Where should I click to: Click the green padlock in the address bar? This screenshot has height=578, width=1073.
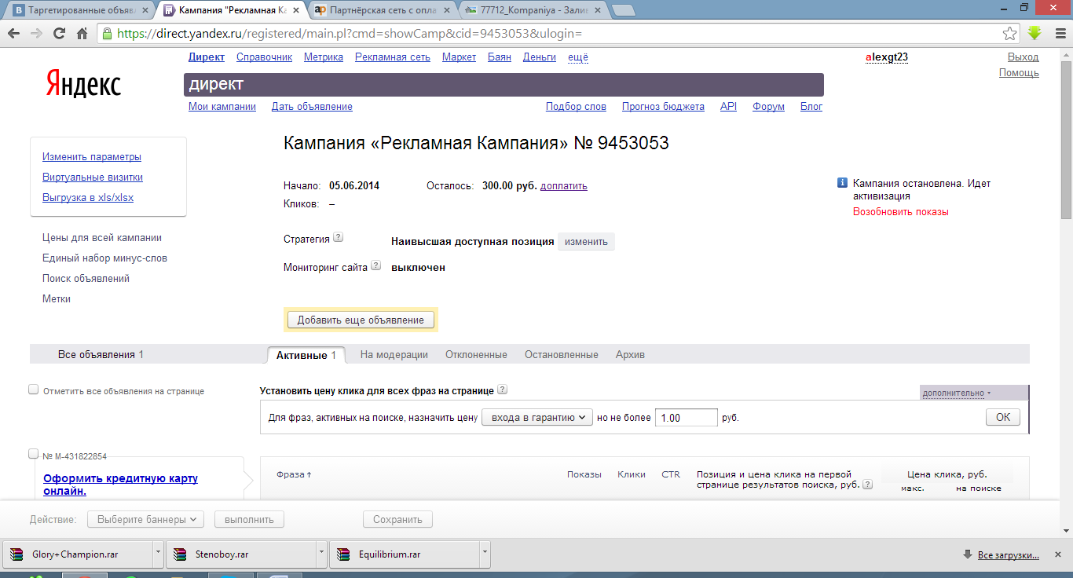pyautogui.click(x=108, y=34)
